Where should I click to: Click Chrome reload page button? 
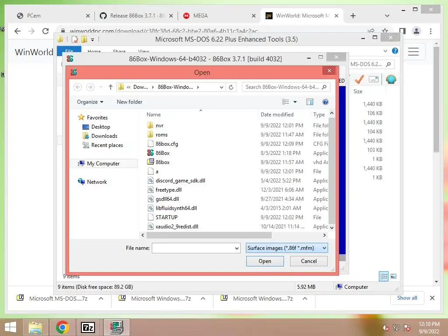45,31
